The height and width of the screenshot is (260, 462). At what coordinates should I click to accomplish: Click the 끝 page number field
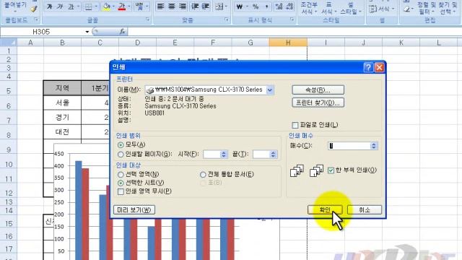261,154
